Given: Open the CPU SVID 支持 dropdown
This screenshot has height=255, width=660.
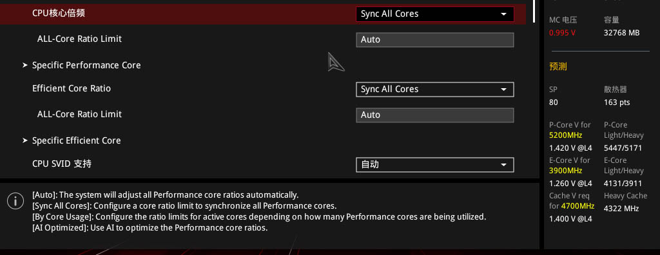Looking at the screenshot, I should coord(435,165).
